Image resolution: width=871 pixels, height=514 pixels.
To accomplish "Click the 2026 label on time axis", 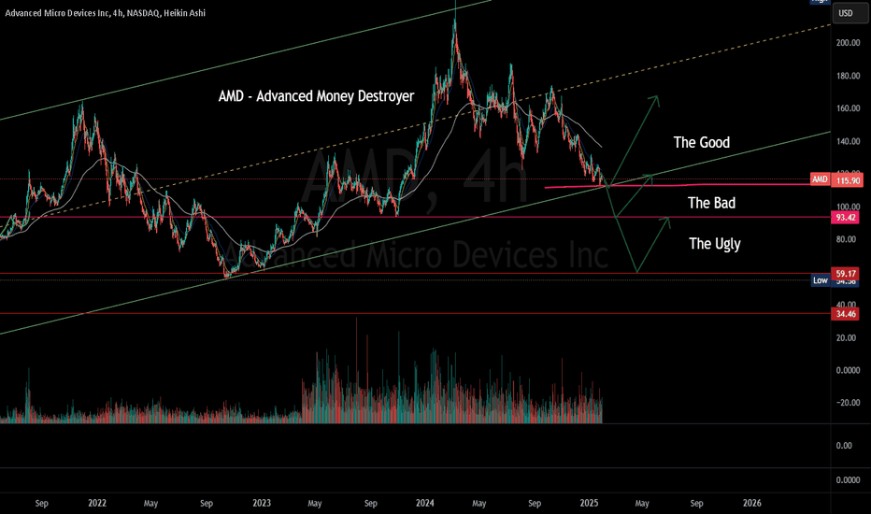I will point(752,503).
